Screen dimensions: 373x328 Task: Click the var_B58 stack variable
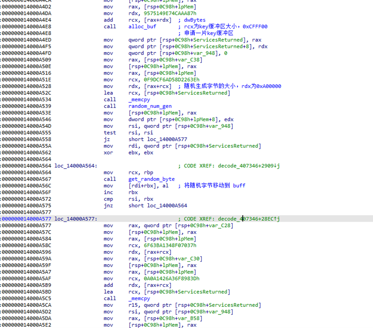191,318
